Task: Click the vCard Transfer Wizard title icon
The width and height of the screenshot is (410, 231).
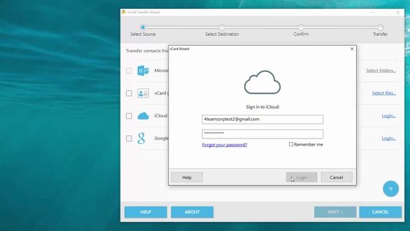Action: (x=124, y=12)
